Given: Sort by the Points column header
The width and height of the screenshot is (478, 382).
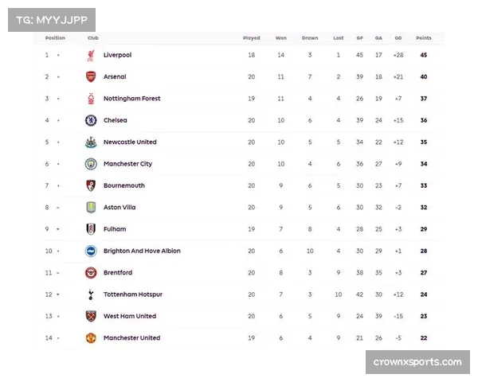Looking at the screenshot, I should click(x=423, y=38).
